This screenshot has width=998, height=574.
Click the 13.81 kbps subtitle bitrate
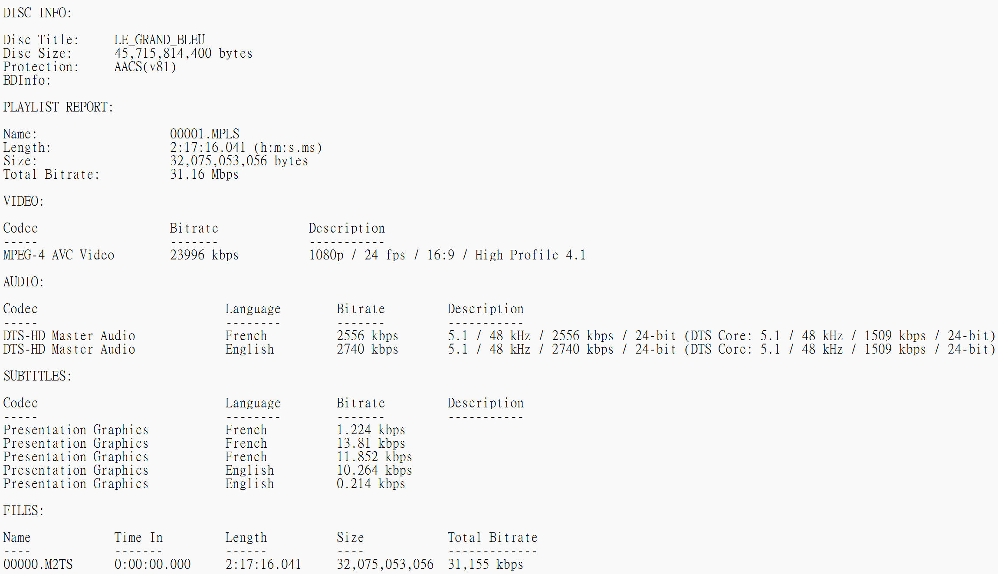click(x=371, y=443)
